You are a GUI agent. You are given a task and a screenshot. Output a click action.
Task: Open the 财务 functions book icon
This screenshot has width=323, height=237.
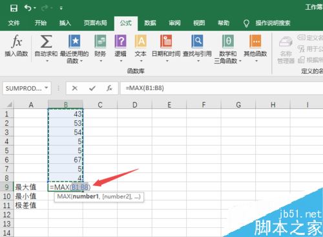click(x=100, y=41)
